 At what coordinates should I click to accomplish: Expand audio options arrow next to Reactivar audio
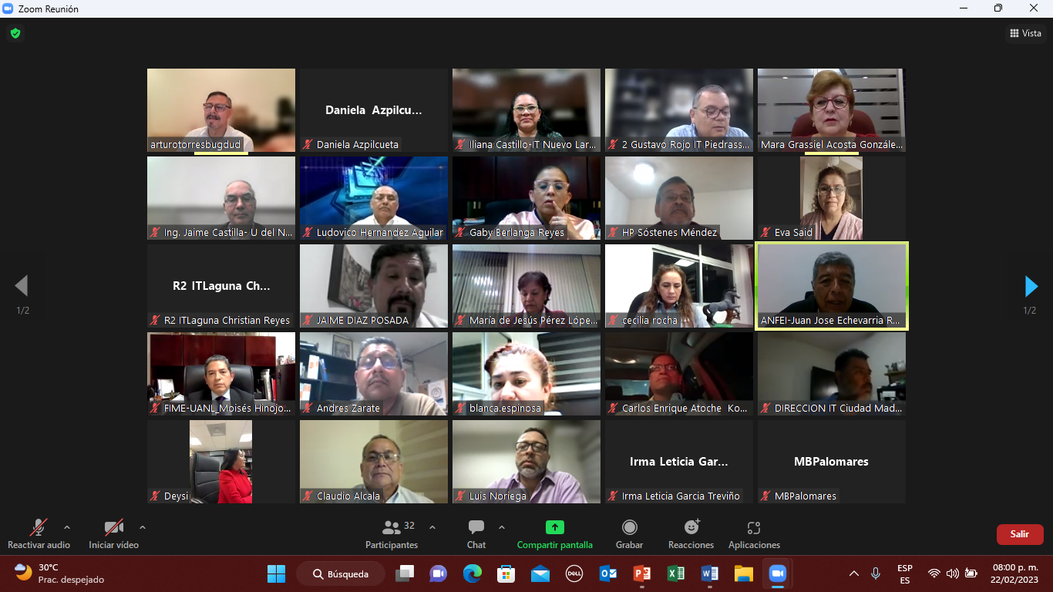[67, 527]
